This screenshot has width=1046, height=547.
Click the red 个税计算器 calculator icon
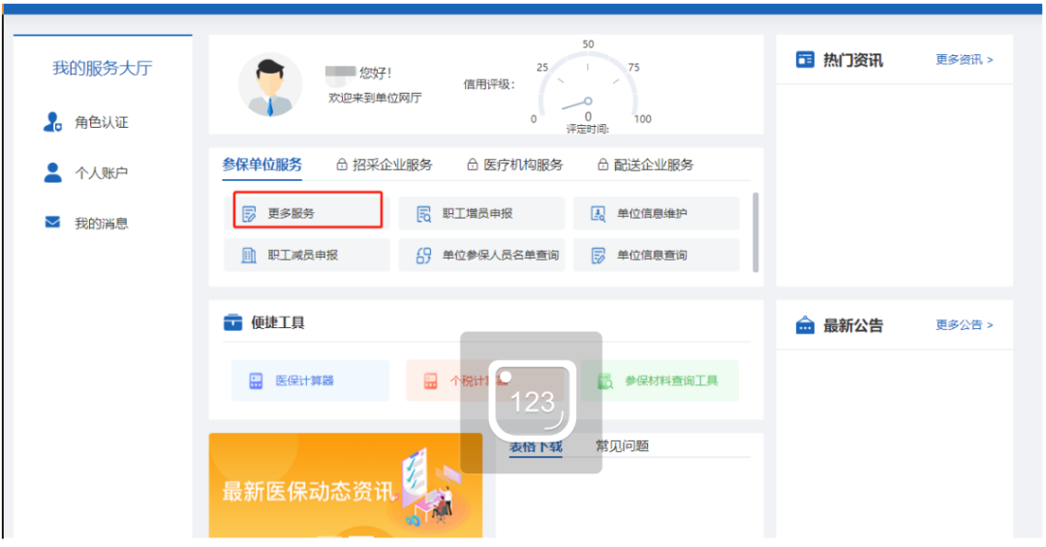[430, 380]
